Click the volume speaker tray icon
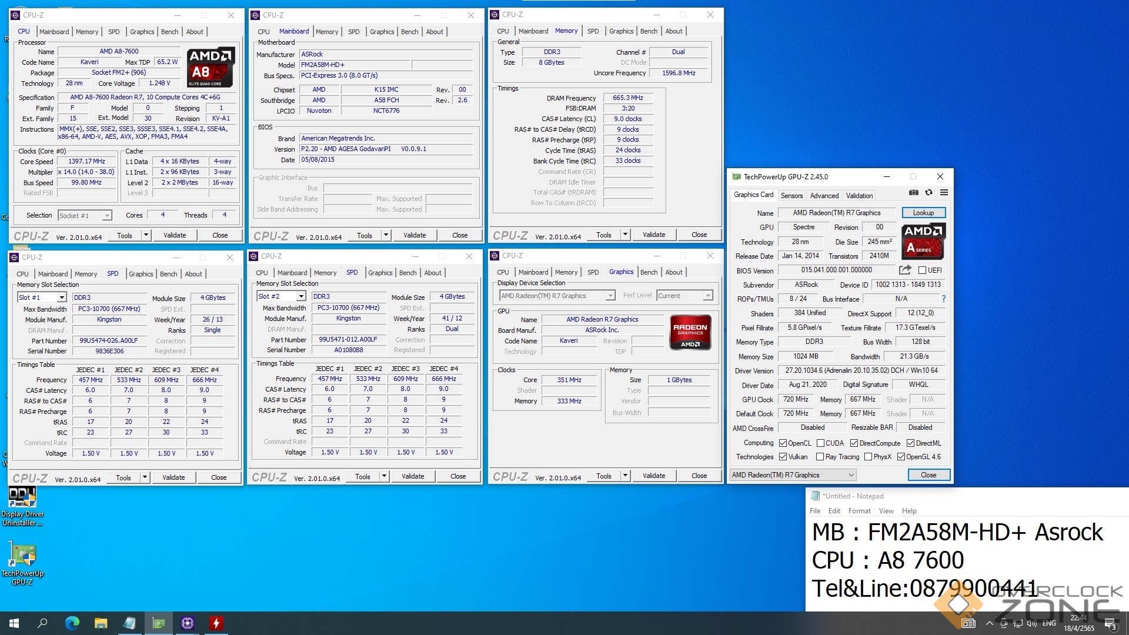The height and width of the screenshot is (635, 1129). 1032,623
